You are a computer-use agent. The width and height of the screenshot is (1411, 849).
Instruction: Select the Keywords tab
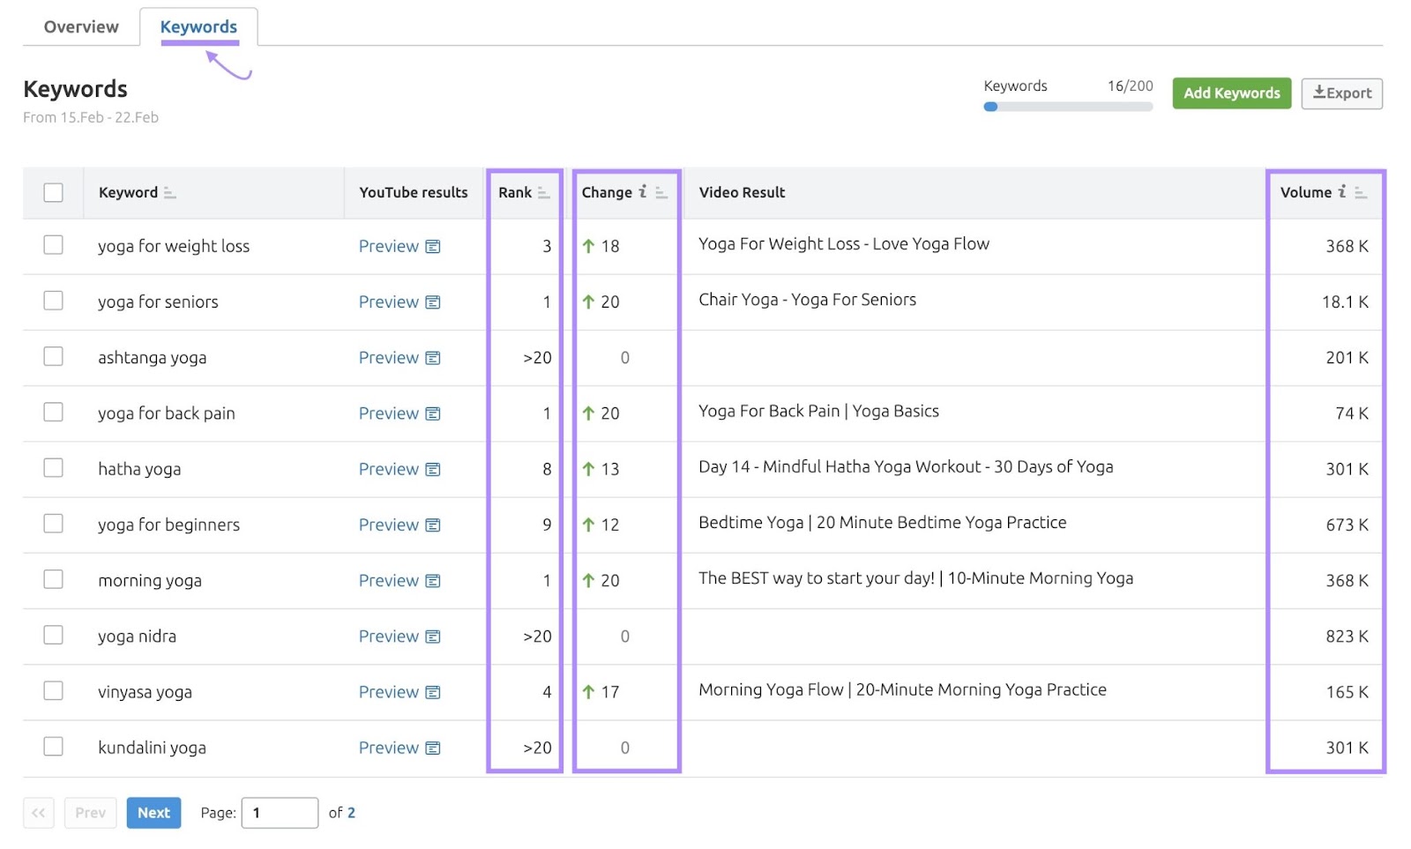point(198,26)
